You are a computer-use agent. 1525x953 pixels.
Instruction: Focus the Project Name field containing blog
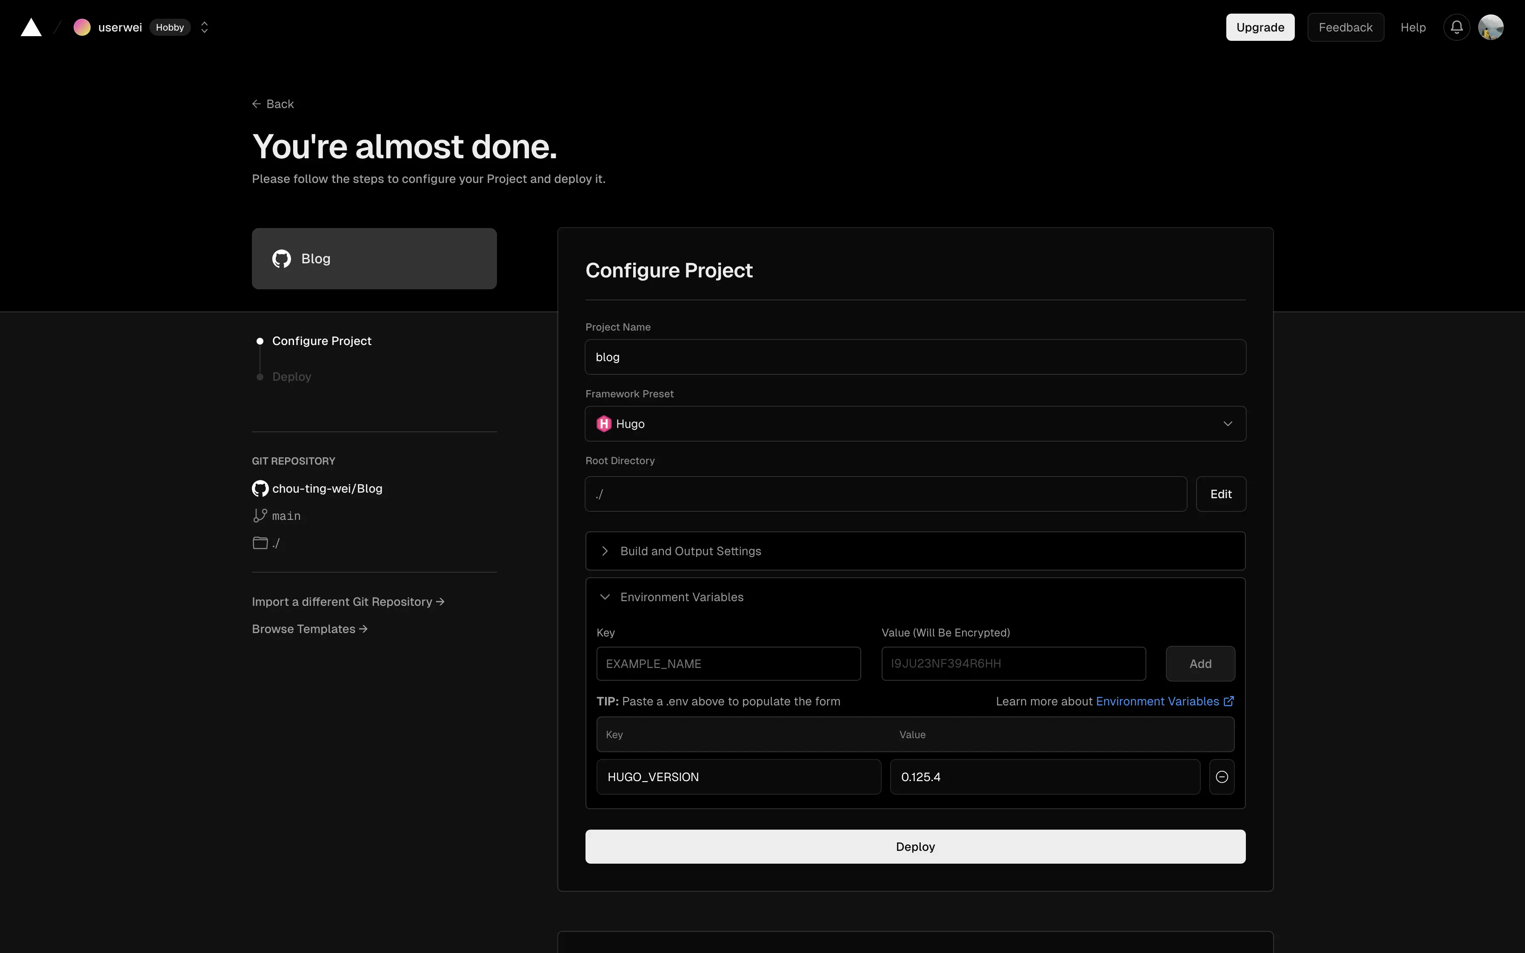[x=915, y=357]
